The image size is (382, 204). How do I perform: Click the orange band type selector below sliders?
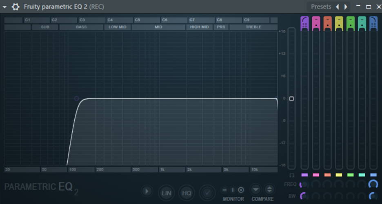pos(327,175)
